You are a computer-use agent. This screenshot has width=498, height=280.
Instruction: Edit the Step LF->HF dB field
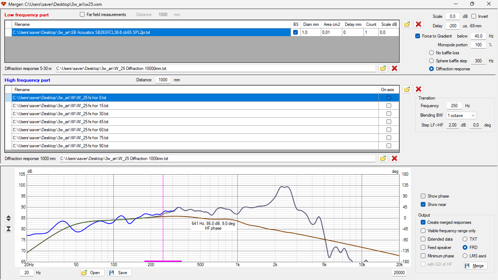[x=453, y=125]
